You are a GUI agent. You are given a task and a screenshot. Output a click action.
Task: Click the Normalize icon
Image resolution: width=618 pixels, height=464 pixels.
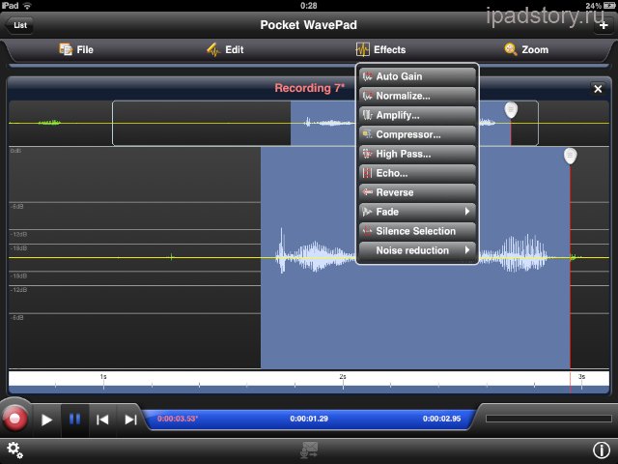[367, 96]
